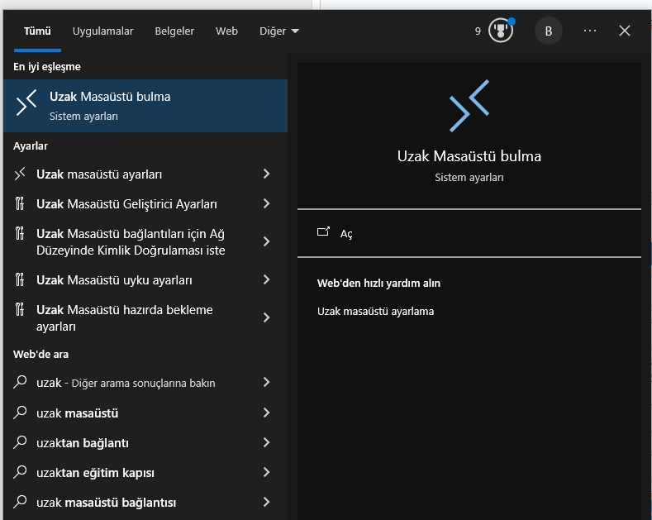652x520 pixels.
Task: Click the Remote Desktop icon in best match
Action: point(26,105)
